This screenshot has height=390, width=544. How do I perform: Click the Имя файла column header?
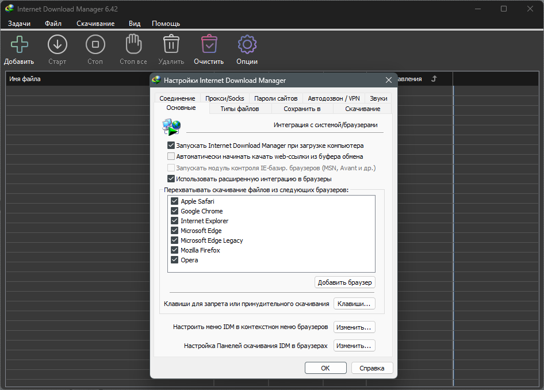pos(25,79)
